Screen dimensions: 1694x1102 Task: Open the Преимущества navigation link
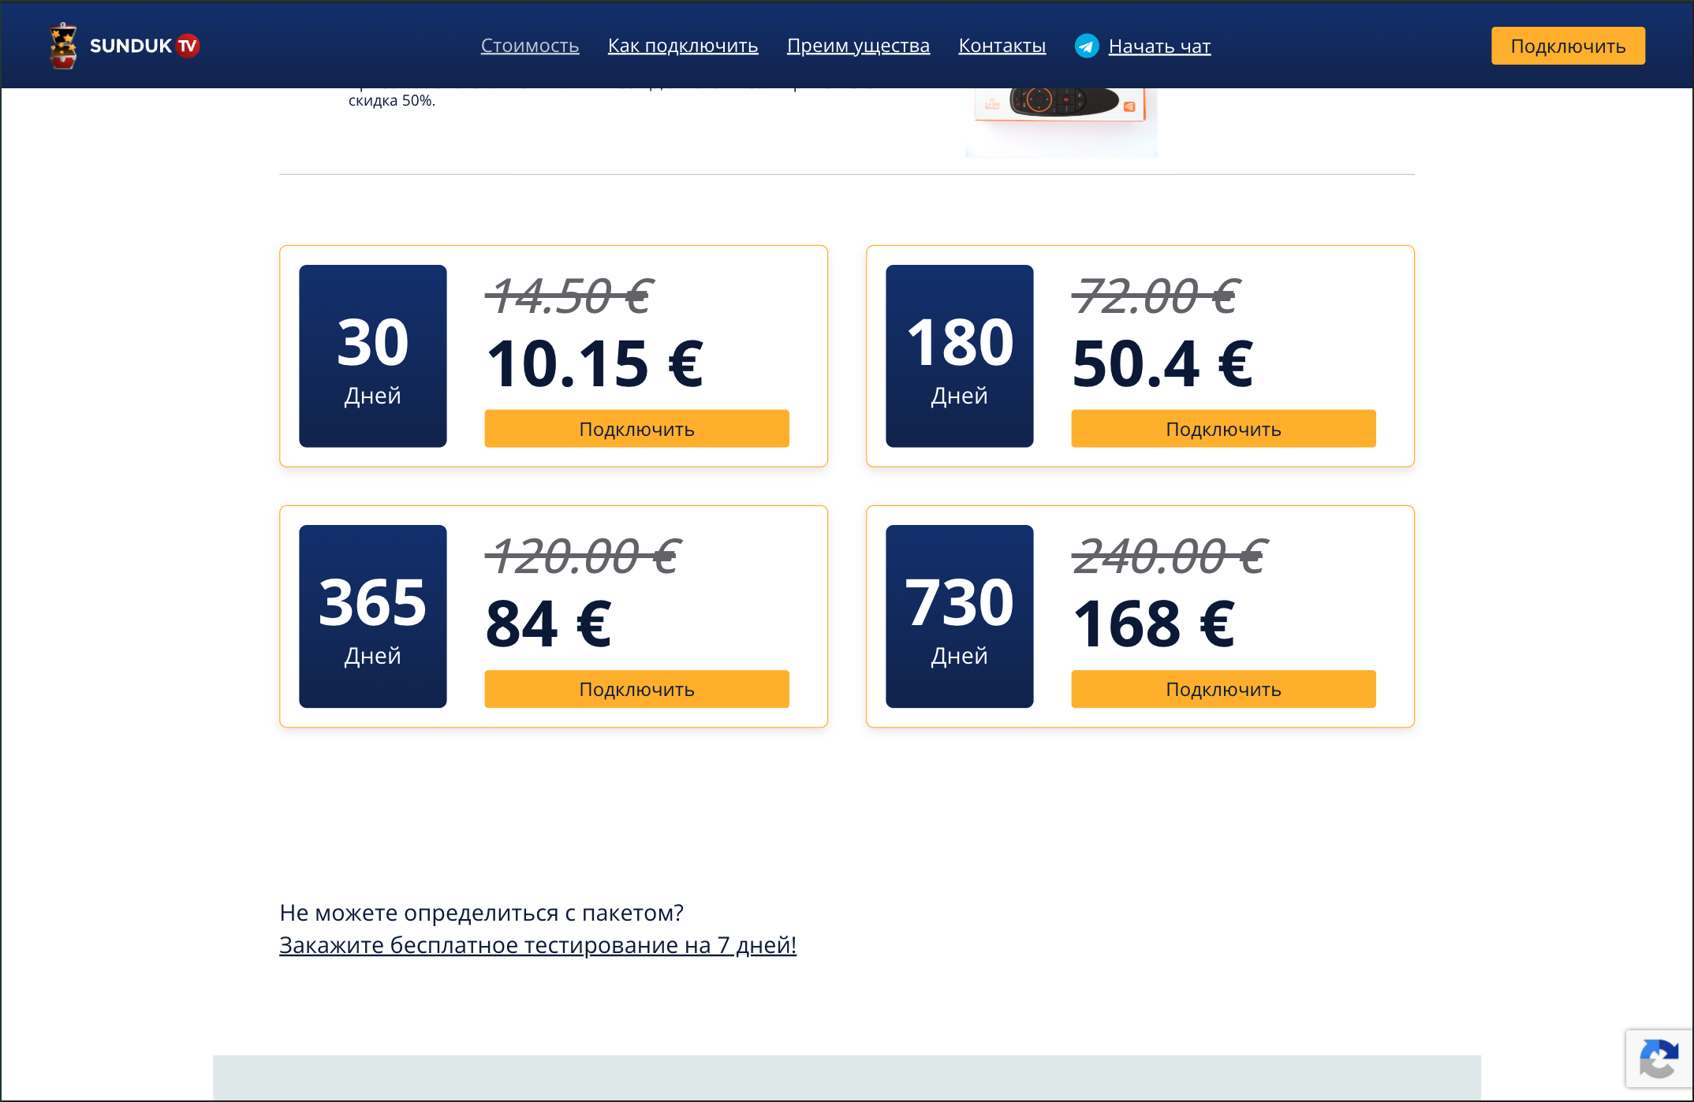tap(858, 46)
